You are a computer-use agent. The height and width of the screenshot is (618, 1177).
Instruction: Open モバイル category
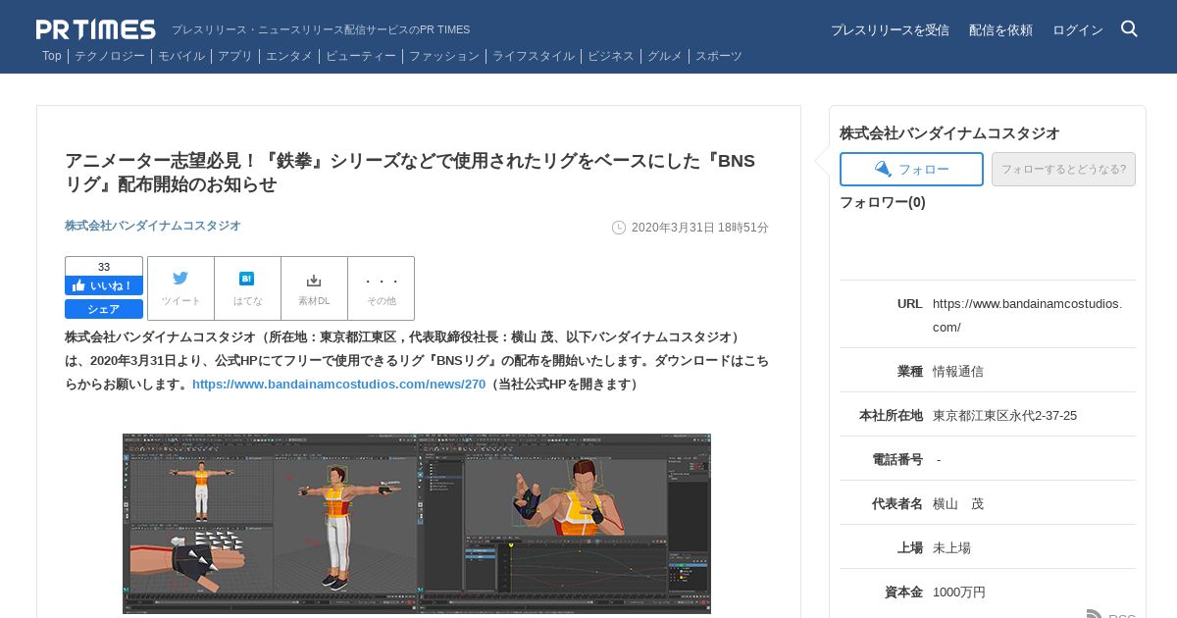181,56
